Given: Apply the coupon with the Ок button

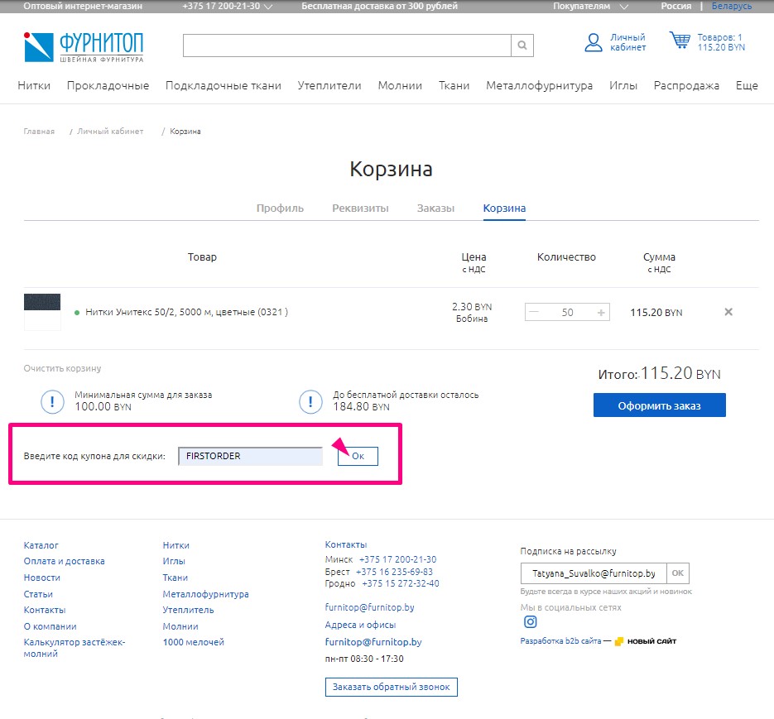Looking at the screenshot, I should click(x=357, y=456).
